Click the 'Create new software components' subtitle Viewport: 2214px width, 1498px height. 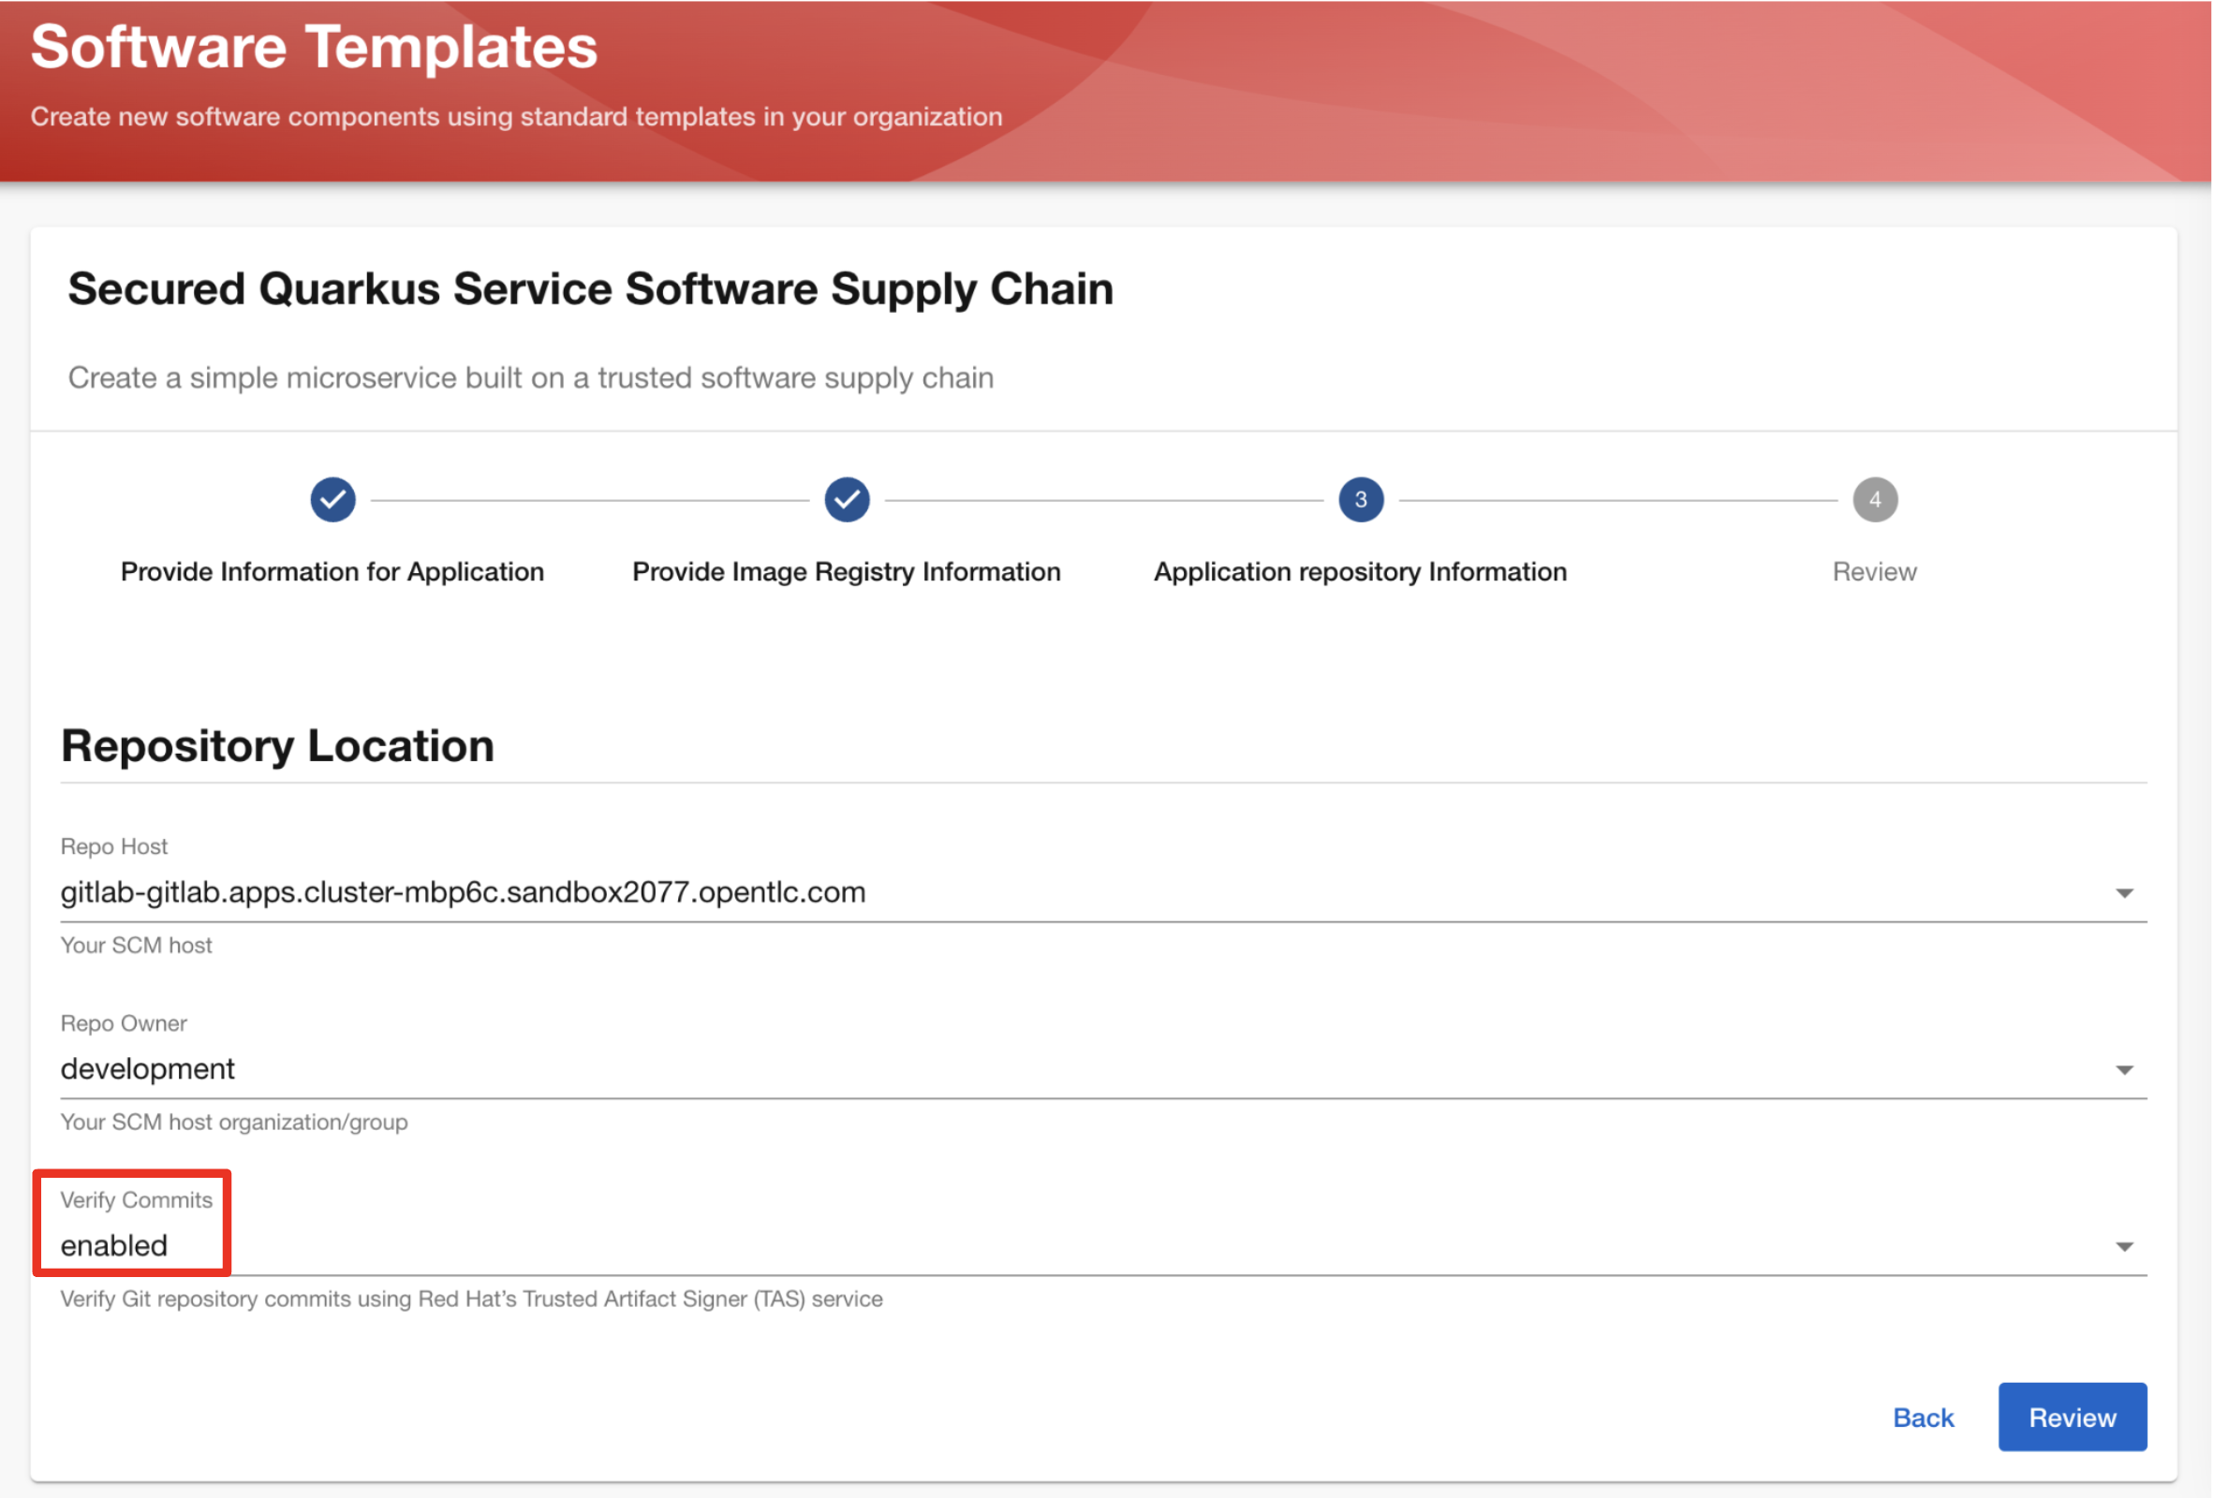(516, 116)
